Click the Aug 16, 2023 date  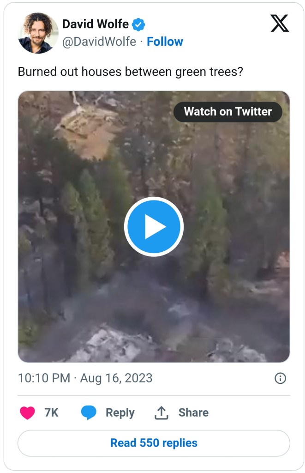click(x=116, y=378)
